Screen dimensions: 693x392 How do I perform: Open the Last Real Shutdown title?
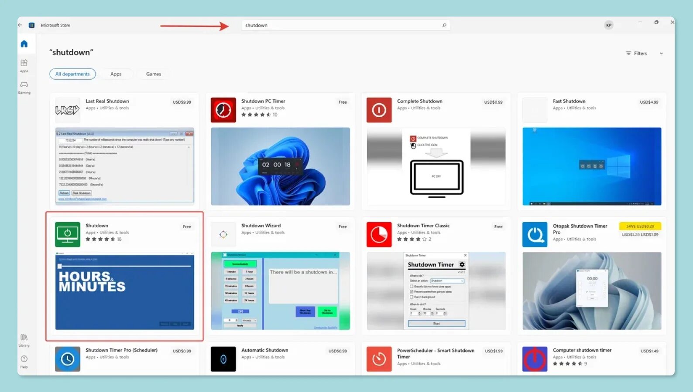coord(107,101)
